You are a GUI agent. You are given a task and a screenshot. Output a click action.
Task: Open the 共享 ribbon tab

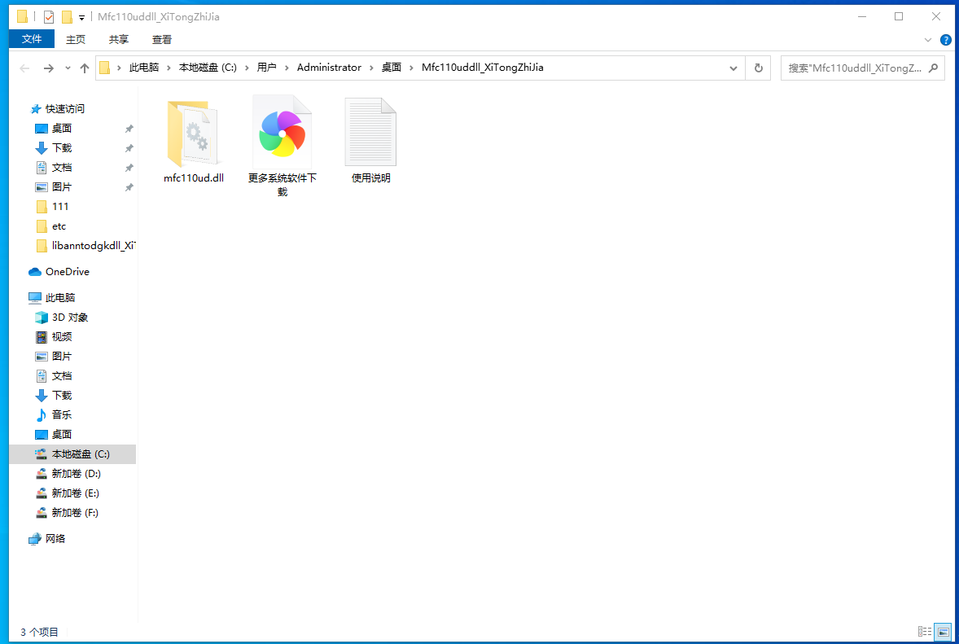[119, 40]
